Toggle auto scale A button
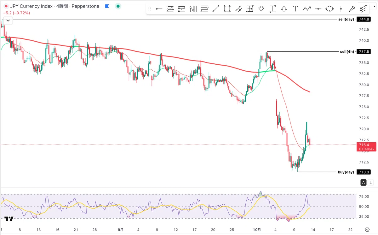Image resolution: width=378 pixels, height=235 pixels. (x=364, y=182)
